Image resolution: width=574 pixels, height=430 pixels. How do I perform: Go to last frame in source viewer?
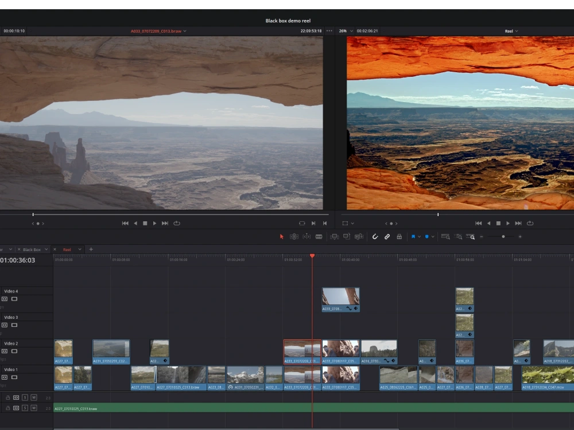165,223
